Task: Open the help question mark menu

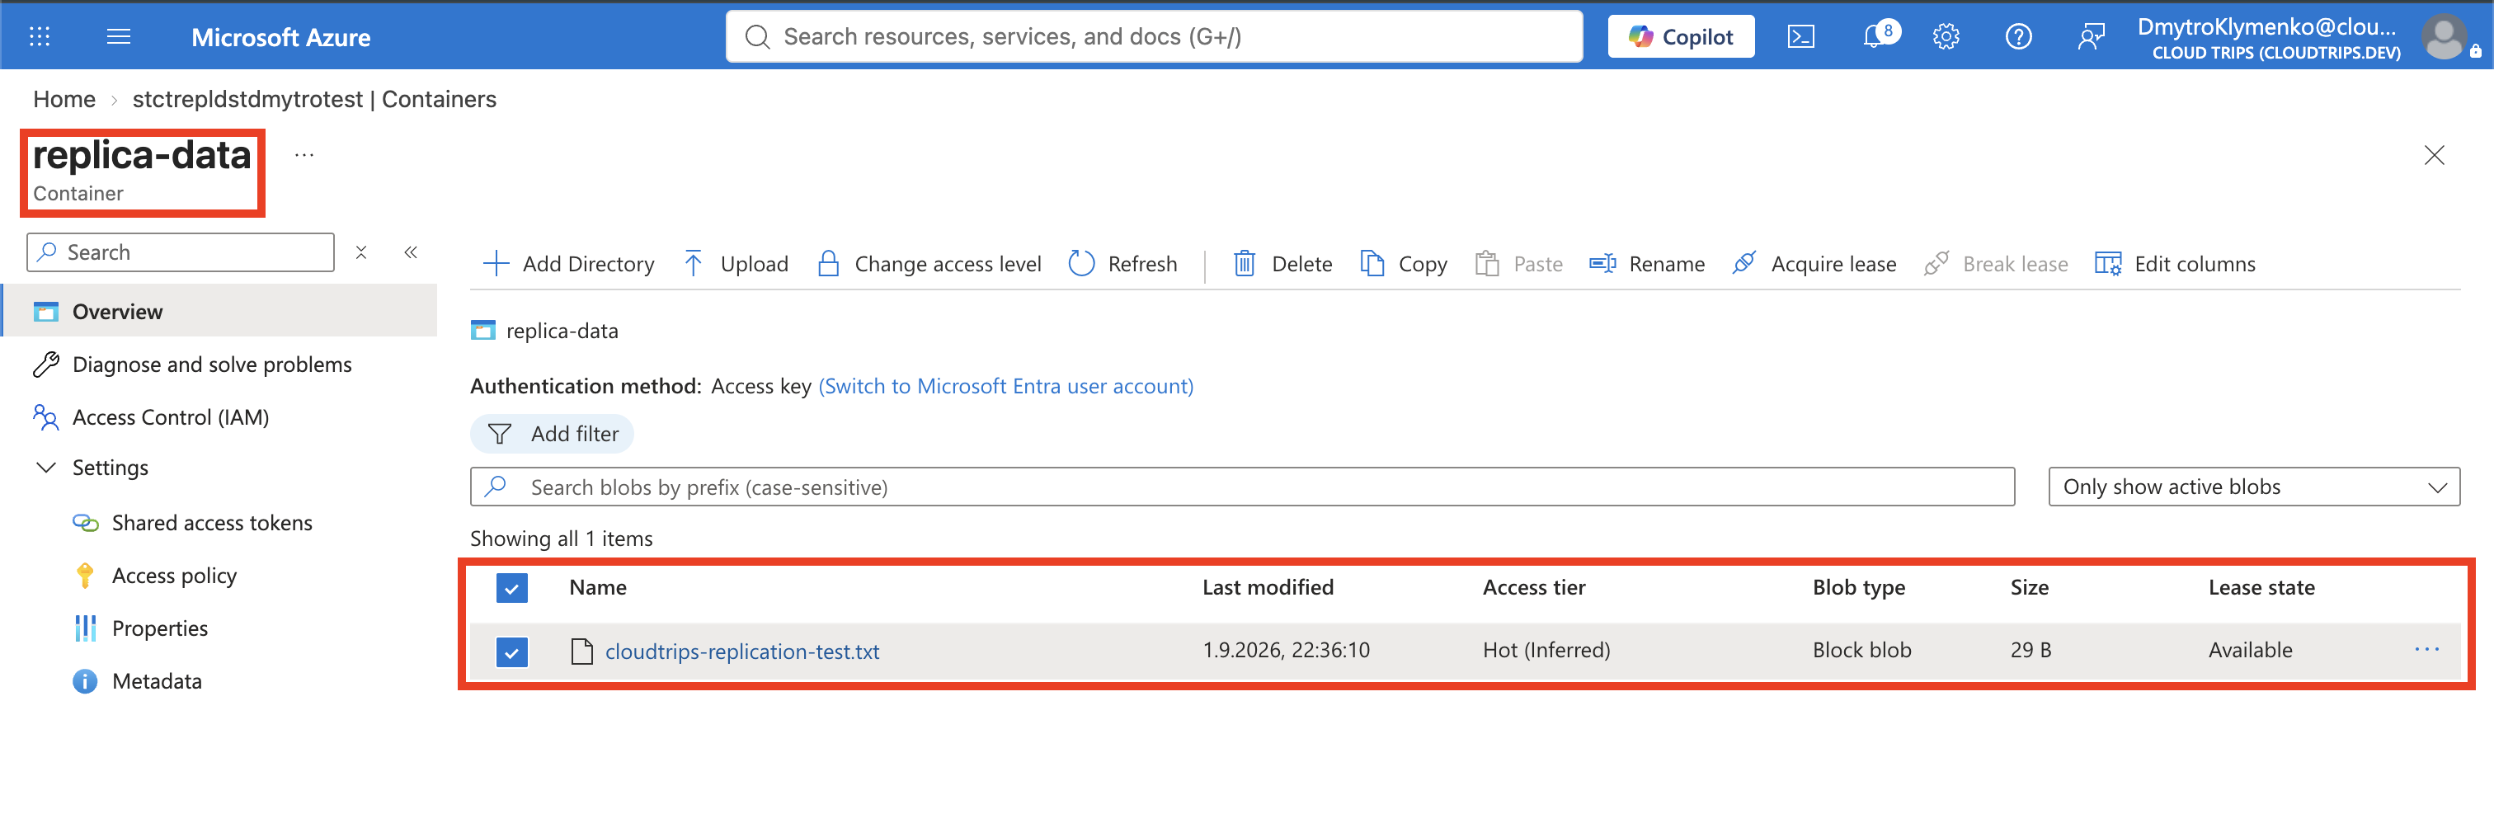Action: pos(2019,37)
